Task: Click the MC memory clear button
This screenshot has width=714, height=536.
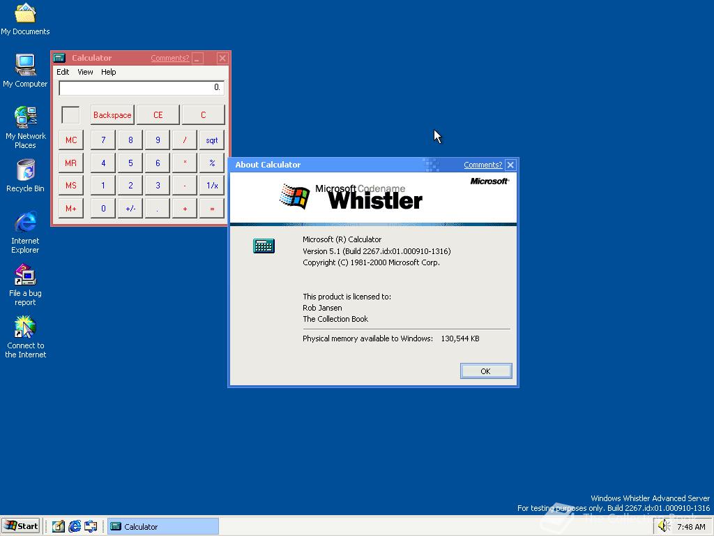Action: point(71,140)
